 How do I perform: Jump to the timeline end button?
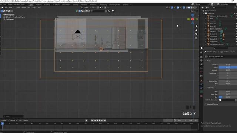(105, 120)
